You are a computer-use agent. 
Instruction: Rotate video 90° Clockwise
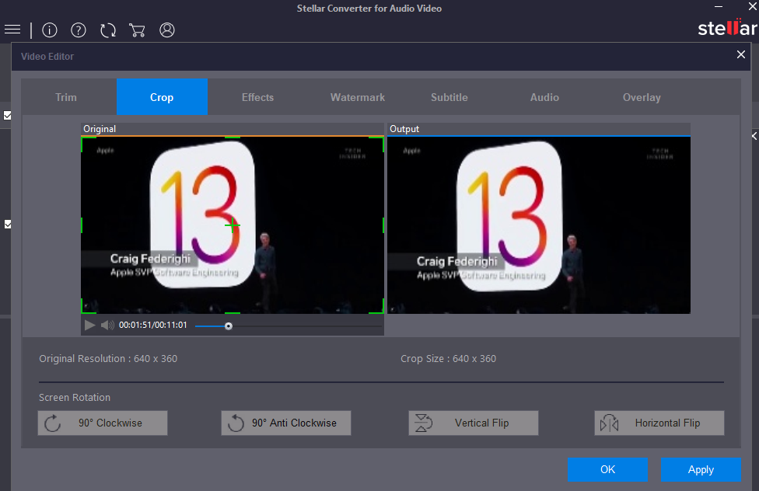pos(103,423)
